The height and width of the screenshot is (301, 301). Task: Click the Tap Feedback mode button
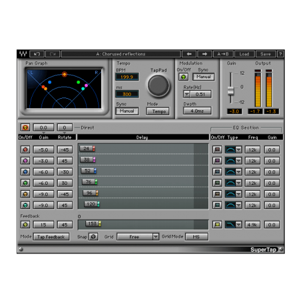pos(51,237)
